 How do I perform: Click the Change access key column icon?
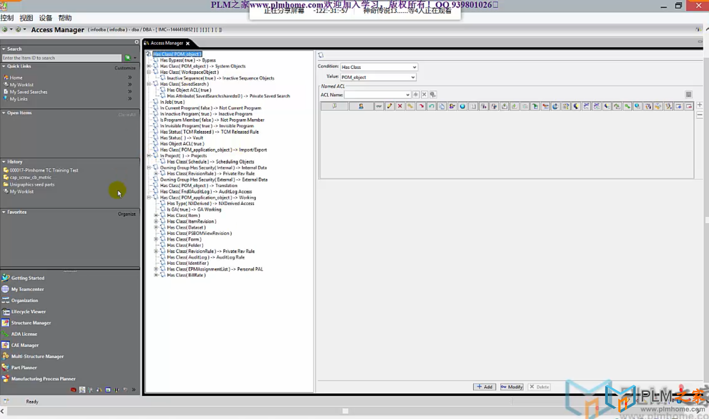coord(410,107)
